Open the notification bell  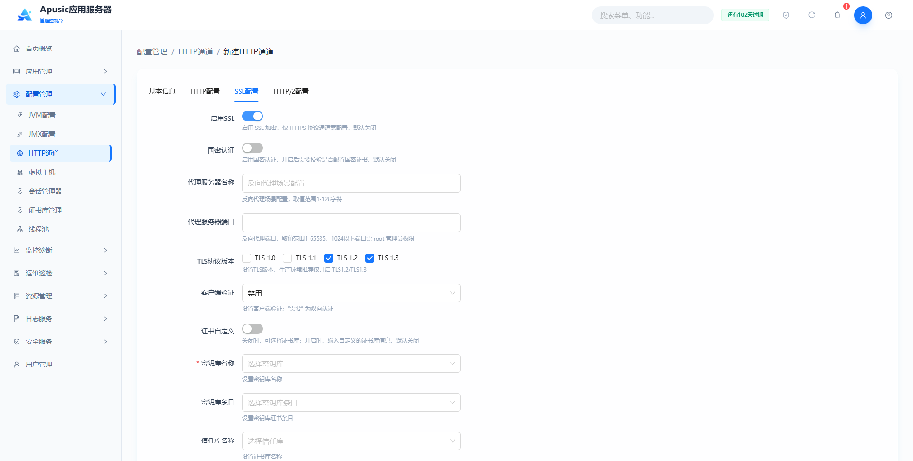[x=837, y=15]
